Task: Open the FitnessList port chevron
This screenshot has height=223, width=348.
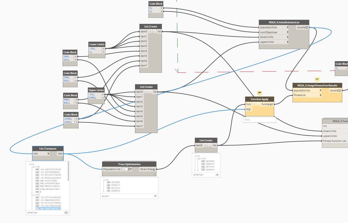Action: [320, 95]
